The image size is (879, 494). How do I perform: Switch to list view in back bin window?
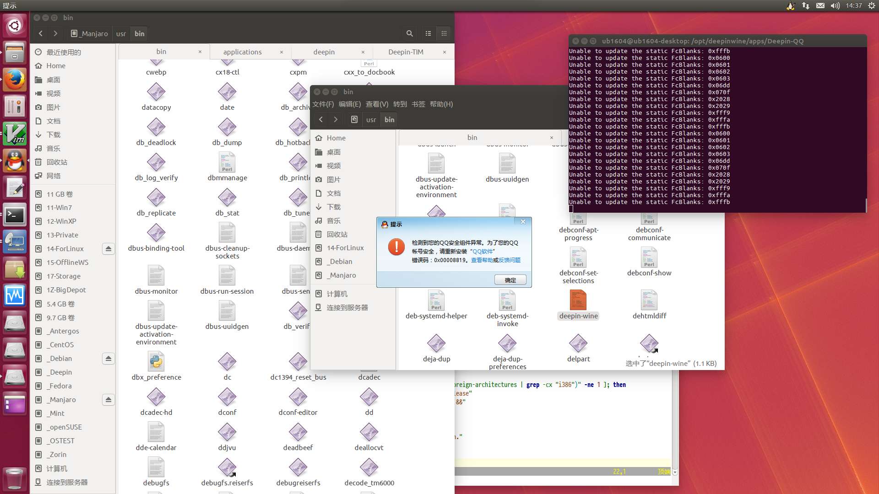[429, 33]
